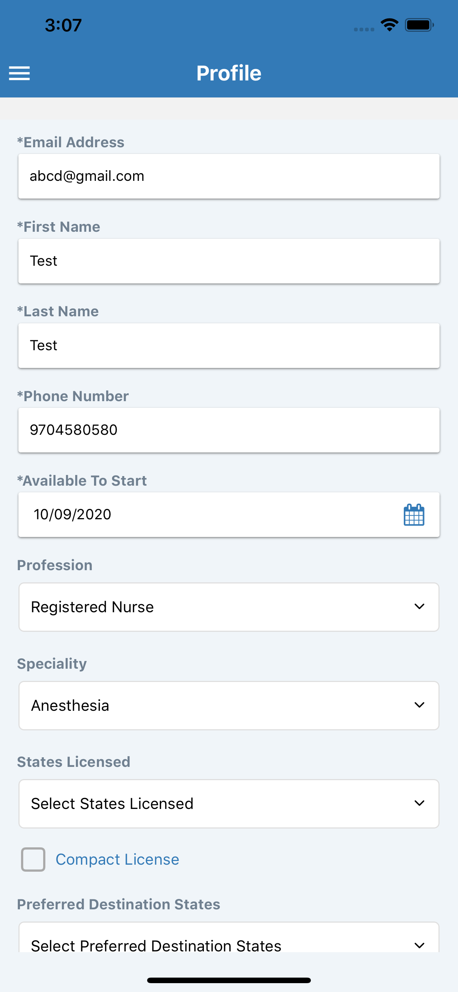The height and width of the screenshot is (992, 458).
Task: Click the Profession dropdown chevron arrow
Action: coord(419,606)
